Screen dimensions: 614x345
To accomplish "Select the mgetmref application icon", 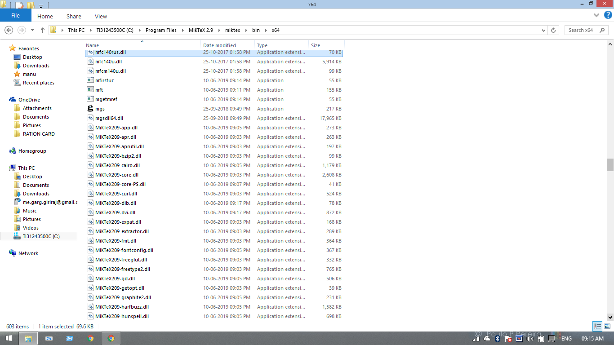I will point(90,99).
